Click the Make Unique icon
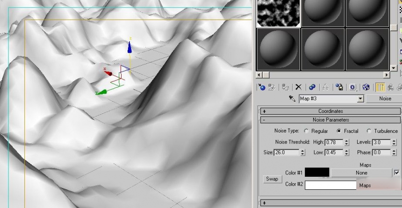402x208 pixels. 326,87
